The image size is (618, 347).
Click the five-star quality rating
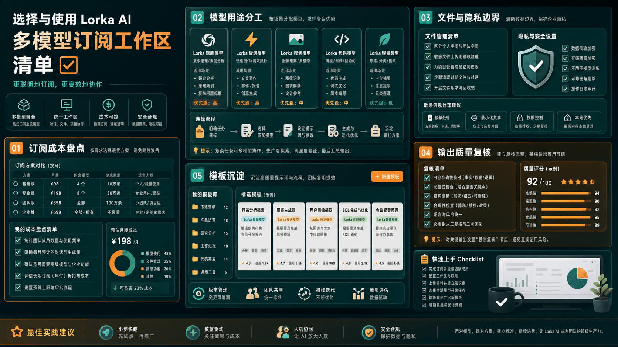point(578,182)
